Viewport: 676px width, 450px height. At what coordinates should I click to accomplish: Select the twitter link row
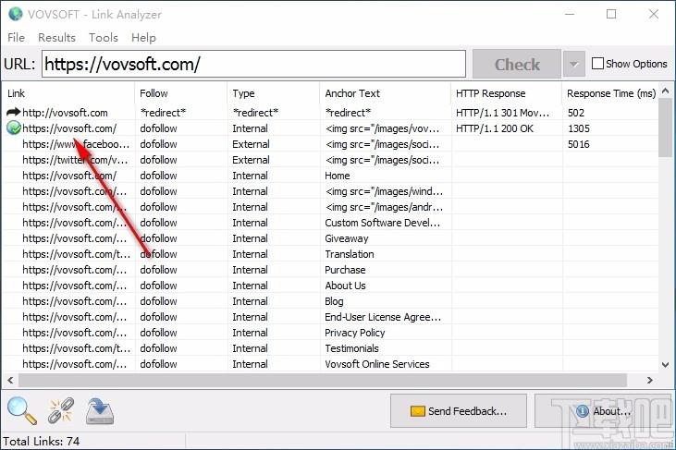coord(330,160)
